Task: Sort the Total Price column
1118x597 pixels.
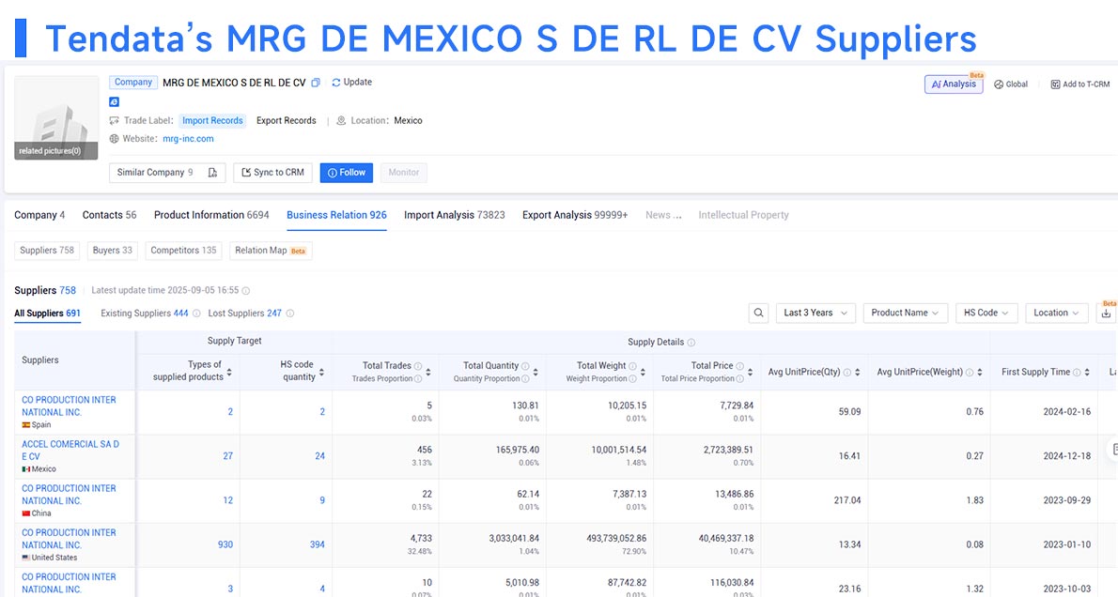Action: (x=750, y=373)
